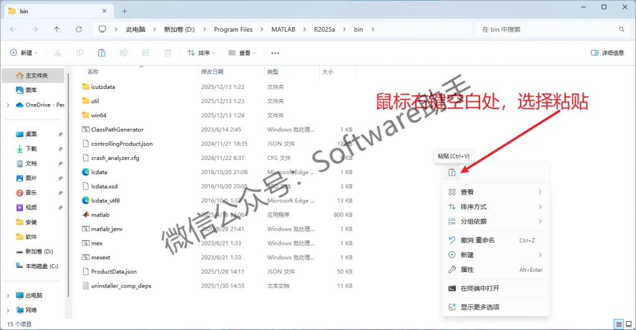Select 在终端中打开 option

click(495, 288)
